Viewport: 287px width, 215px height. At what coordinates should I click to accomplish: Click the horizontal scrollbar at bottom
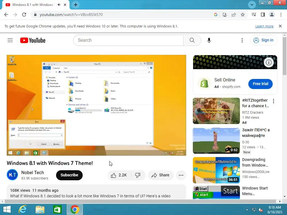[140, 201]
